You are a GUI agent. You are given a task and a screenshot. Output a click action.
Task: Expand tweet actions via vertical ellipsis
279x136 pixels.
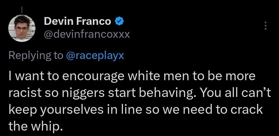[x=265, y=26]
